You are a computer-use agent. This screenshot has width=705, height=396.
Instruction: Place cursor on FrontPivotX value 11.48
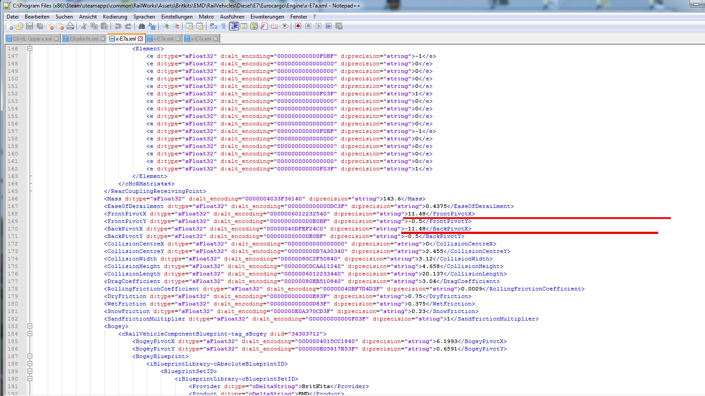[416, 214]
